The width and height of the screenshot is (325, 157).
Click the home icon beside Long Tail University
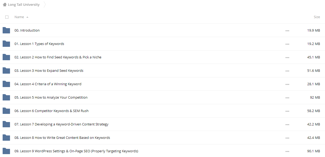[4, 4]
